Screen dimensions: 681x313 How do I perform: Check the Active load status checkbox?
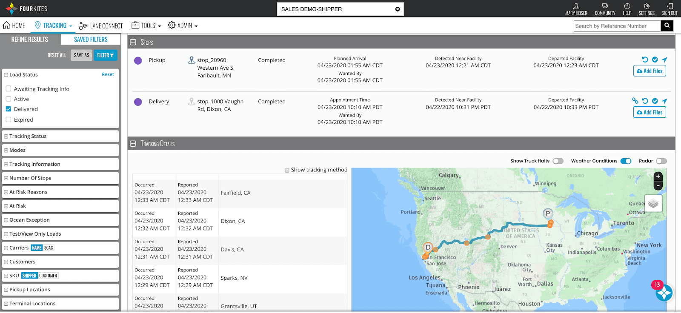pos(9,99)
